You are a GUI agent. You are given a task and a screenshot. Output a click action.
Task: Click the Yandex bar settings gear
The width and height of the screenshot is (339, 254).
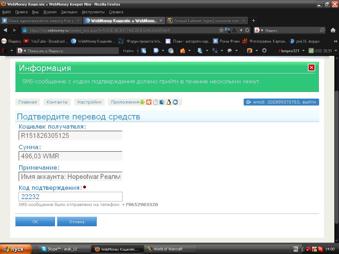[264, 51]
